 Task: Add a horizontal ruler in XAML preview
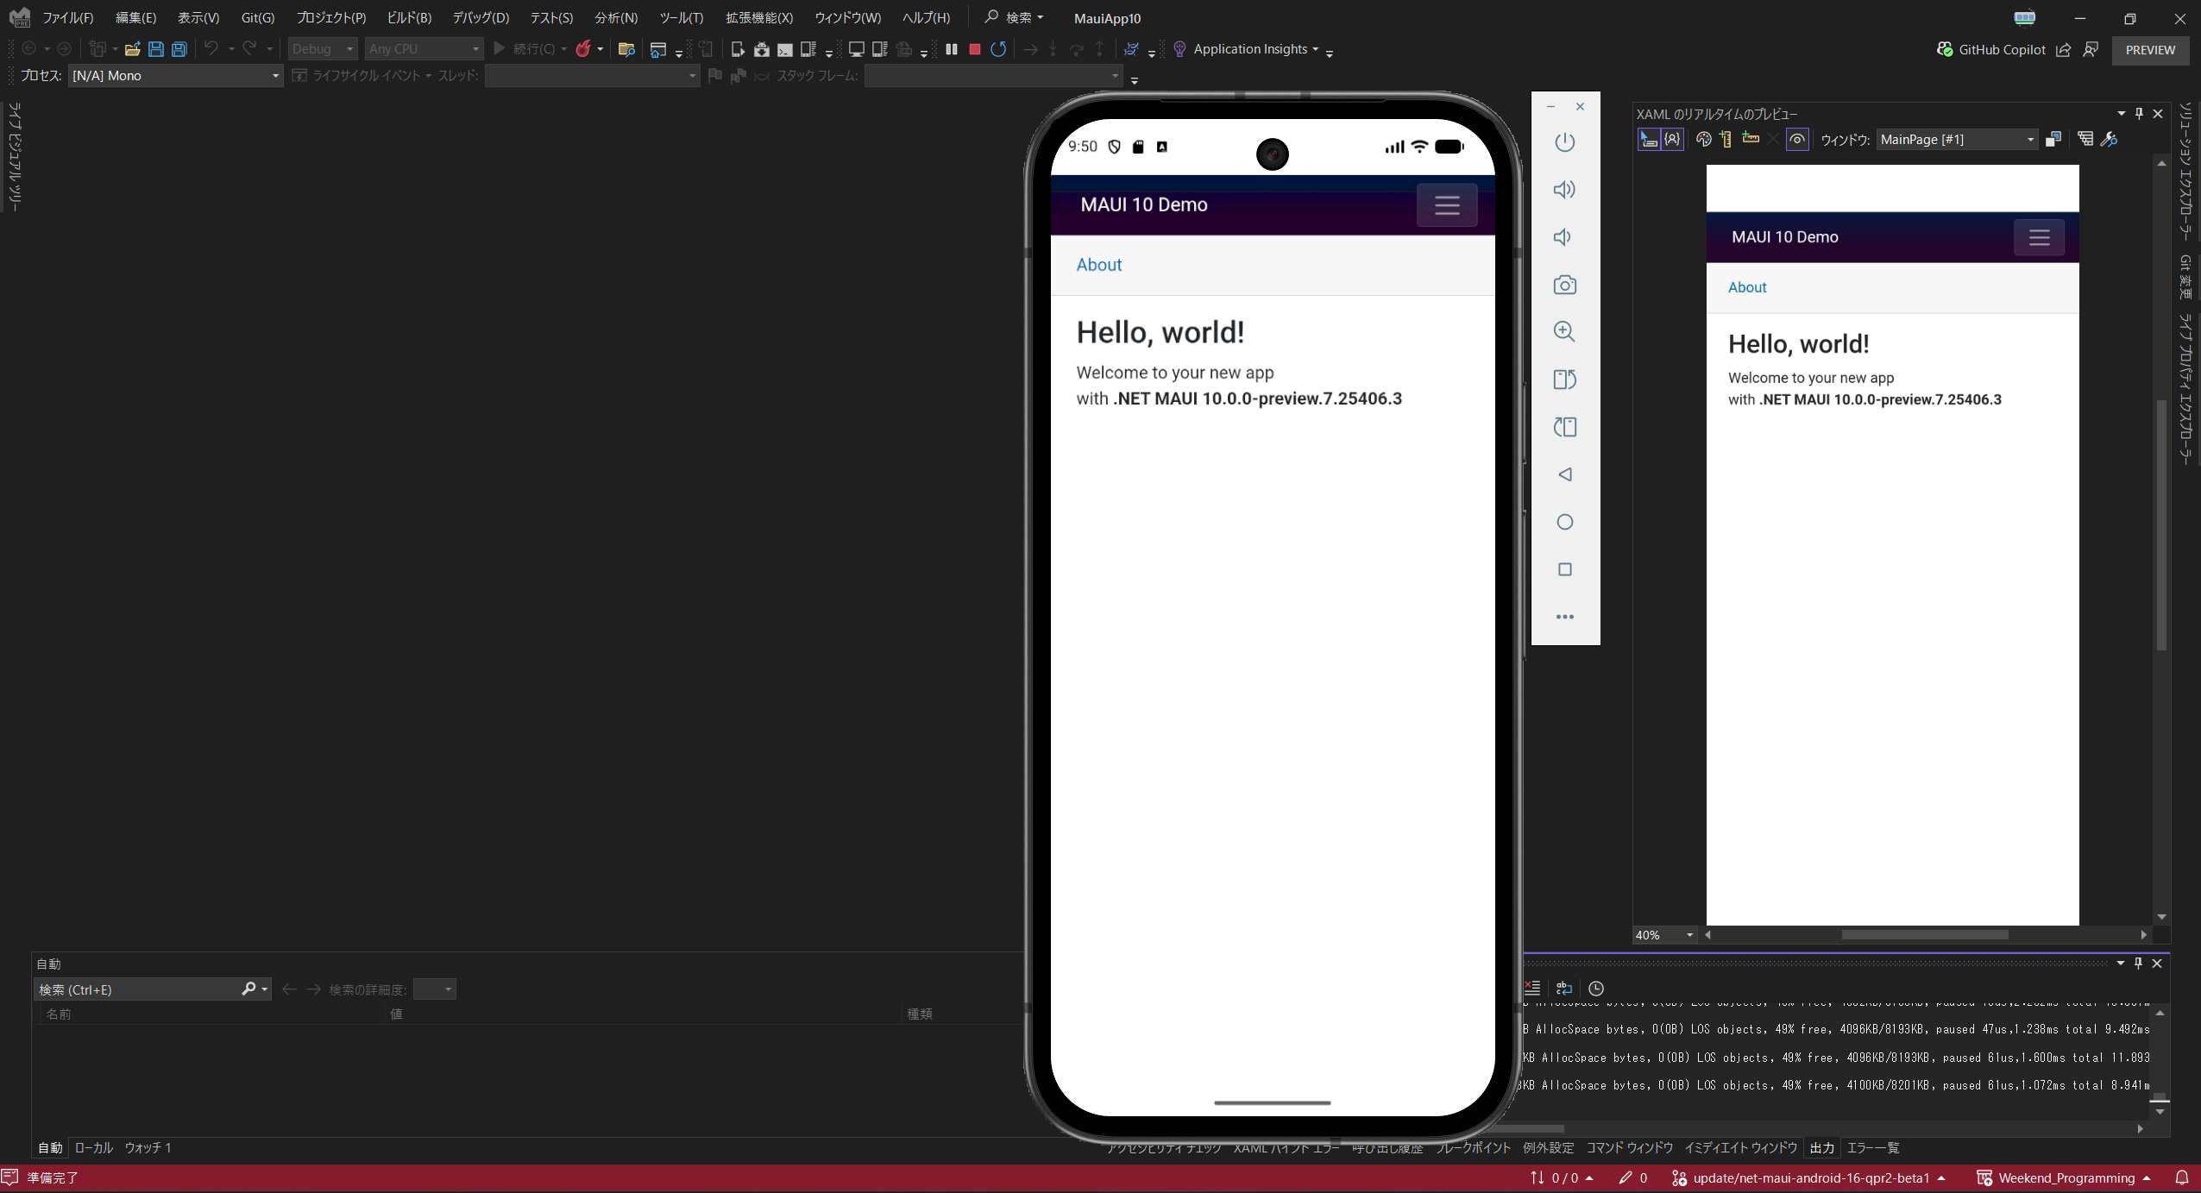pyautogui.click(x=1750, y=138)
